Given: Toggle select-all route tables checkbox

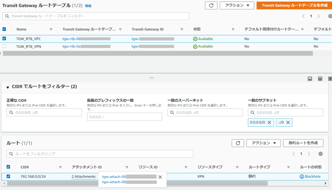Looking at the screenshot, I should tap(4, 29).
